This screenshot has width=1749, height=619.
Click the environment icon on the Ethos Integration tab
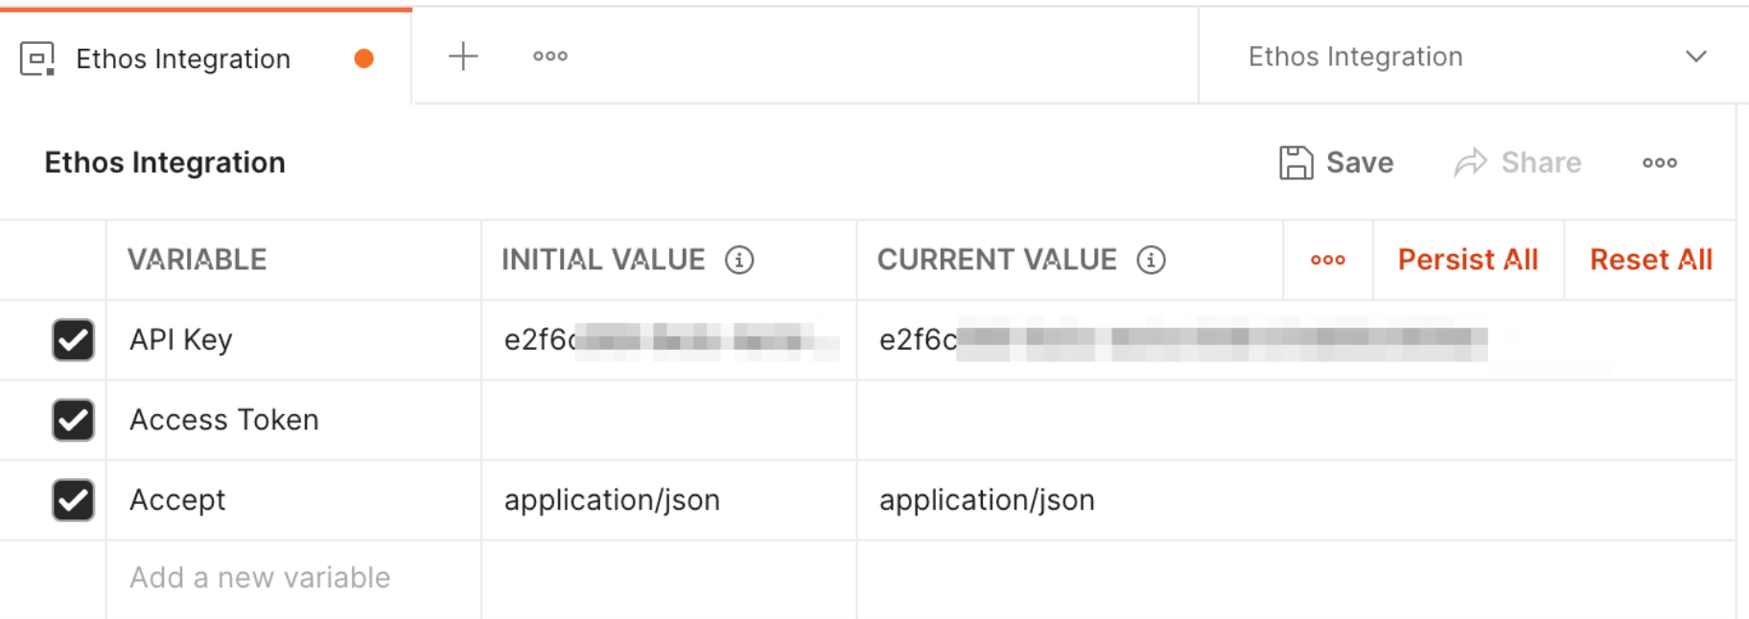click(36, 58)
